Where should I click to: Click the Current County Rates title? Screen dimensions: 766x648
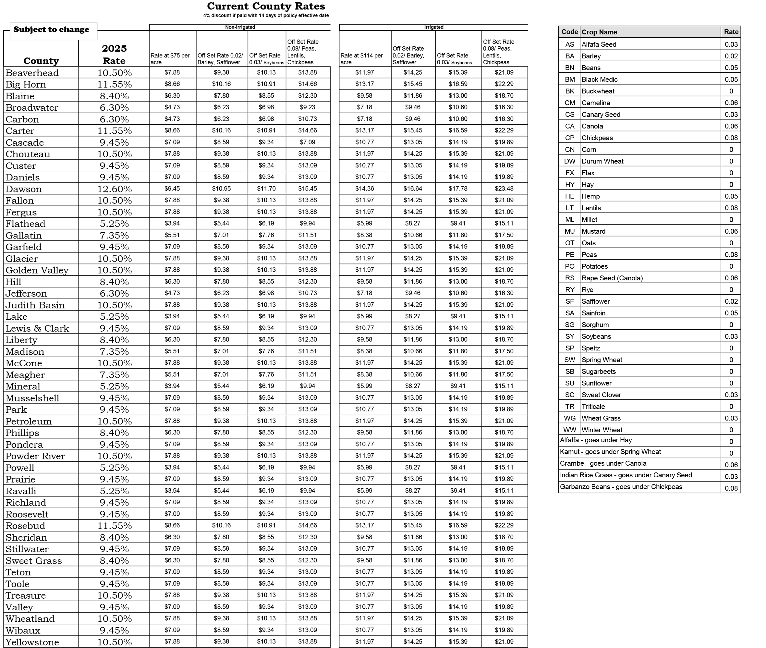266,6
